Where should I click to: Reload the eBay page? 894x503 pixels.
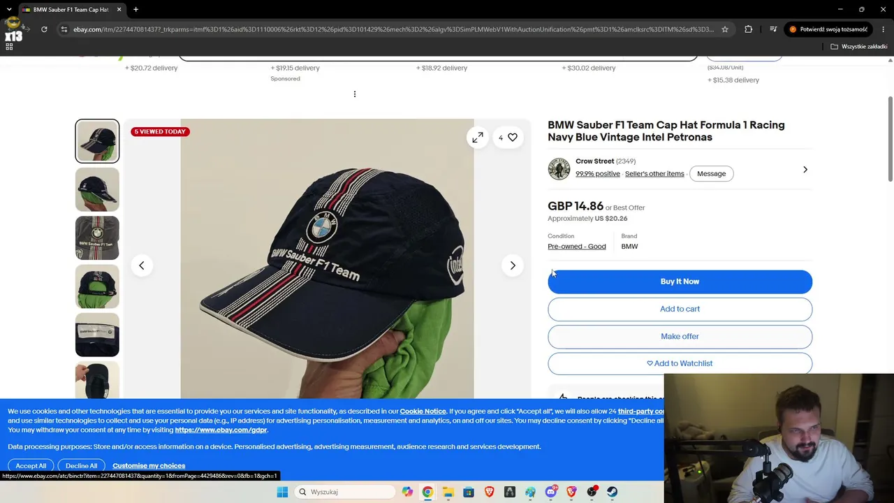coord(44,29)
